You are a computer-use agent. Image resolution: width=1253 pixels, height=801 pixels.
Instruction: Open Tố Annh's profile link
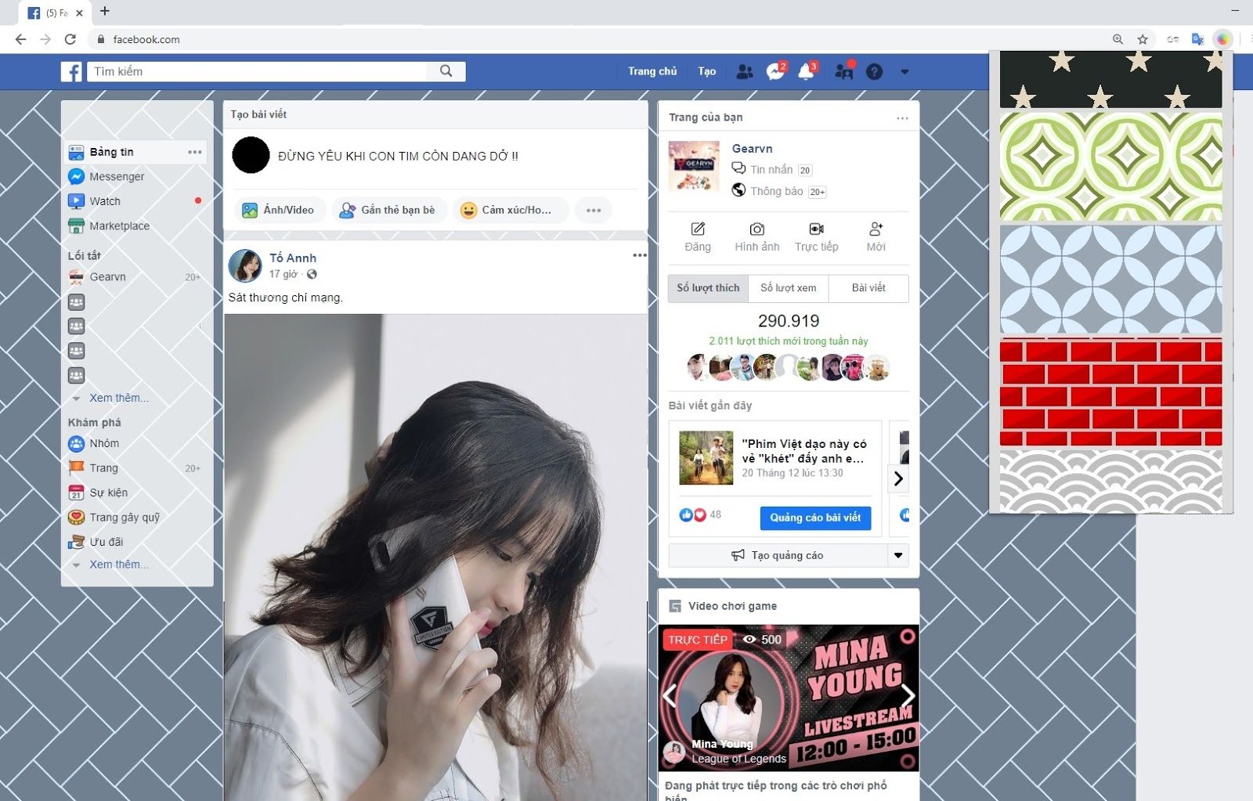[x=294, y=257]
